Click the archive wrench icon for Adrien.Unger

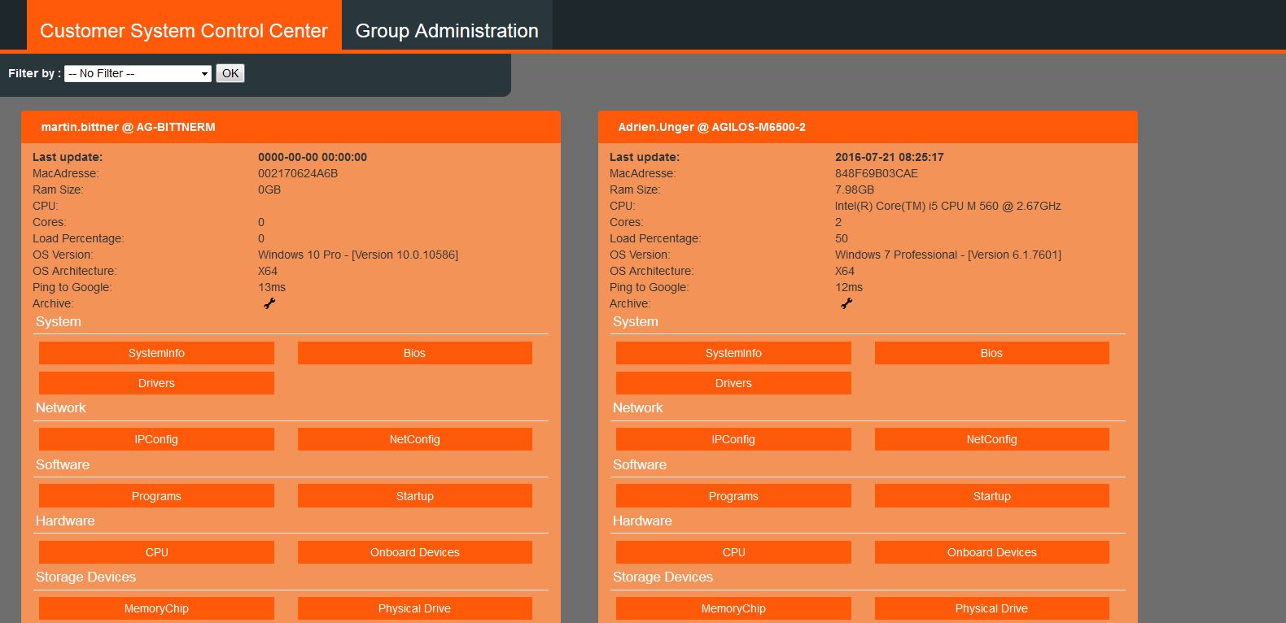coord(846,303)
